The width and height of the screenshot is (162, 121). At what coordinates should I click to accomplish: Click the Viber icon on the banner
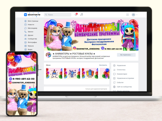(x=103, y=48)
